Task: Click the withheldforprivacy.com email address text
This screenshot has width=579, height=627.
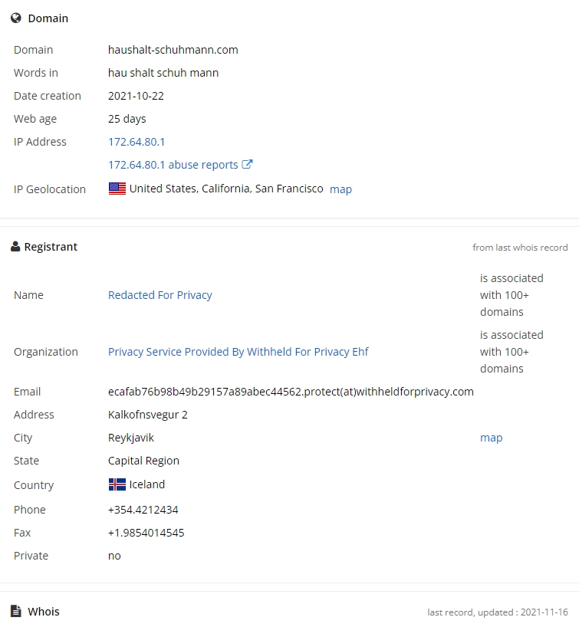Action: (x=291, y=392)
